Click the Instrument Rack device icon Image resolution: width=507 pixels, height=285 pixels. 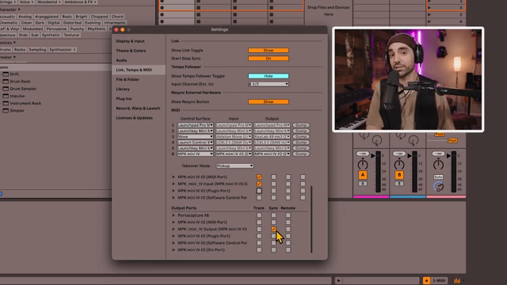point(6,104)
